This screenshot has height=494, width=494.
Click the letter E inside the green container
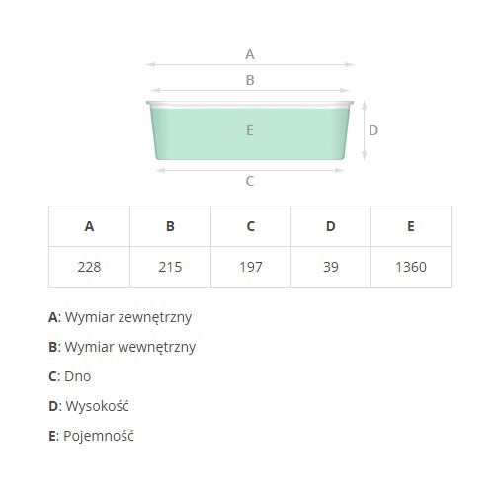pyautogui.click(x=250, y=130)
